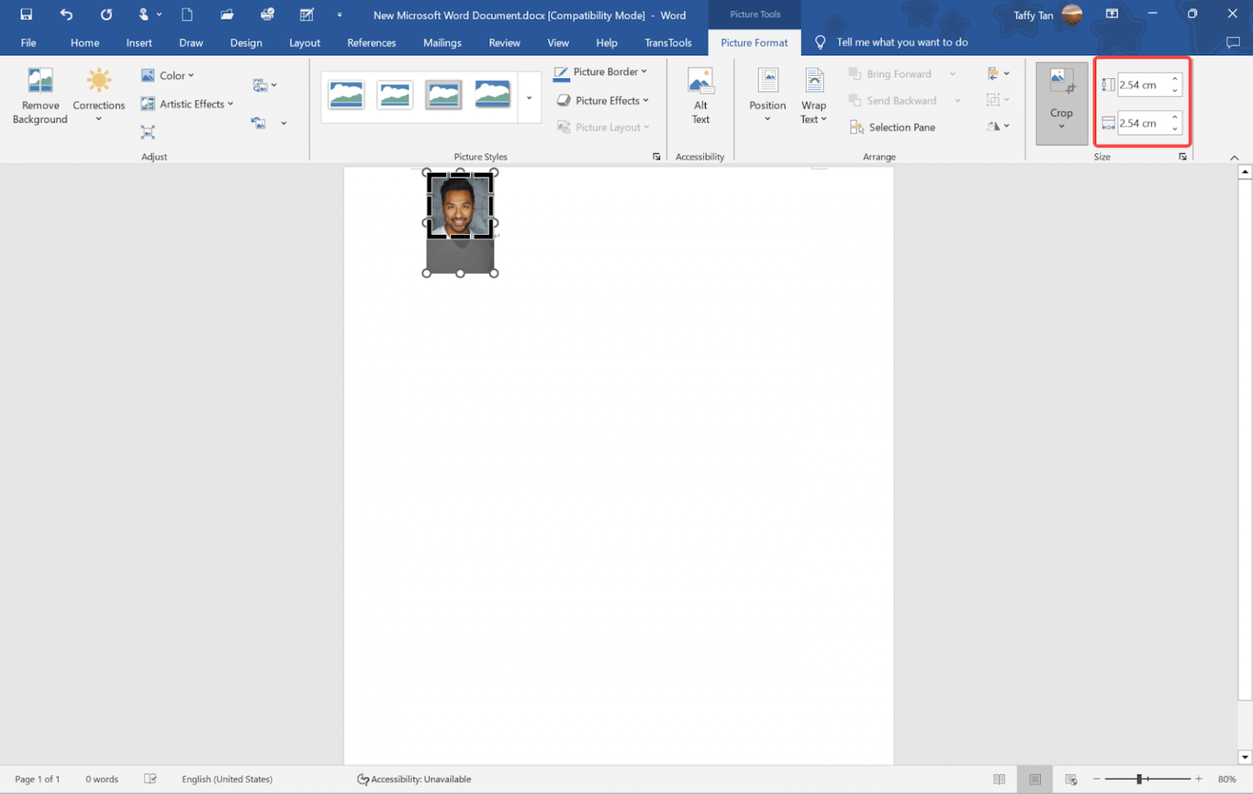Viewport: 1253px width, 794px height.
Task: Click the zoom slider handle
Action: pyautogui.click(x=1139, y=779)
